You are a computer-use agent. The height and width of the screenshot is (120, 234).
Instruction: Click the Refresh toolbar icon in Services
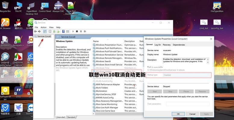pos(54,31)
